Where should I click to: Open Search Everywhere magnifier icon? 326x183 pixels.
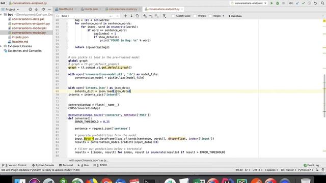click(322, 3)
